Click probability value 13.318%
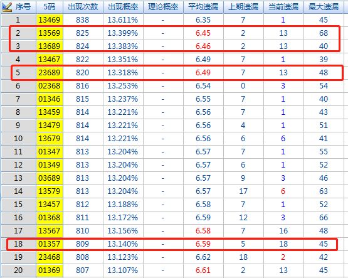 123,73
